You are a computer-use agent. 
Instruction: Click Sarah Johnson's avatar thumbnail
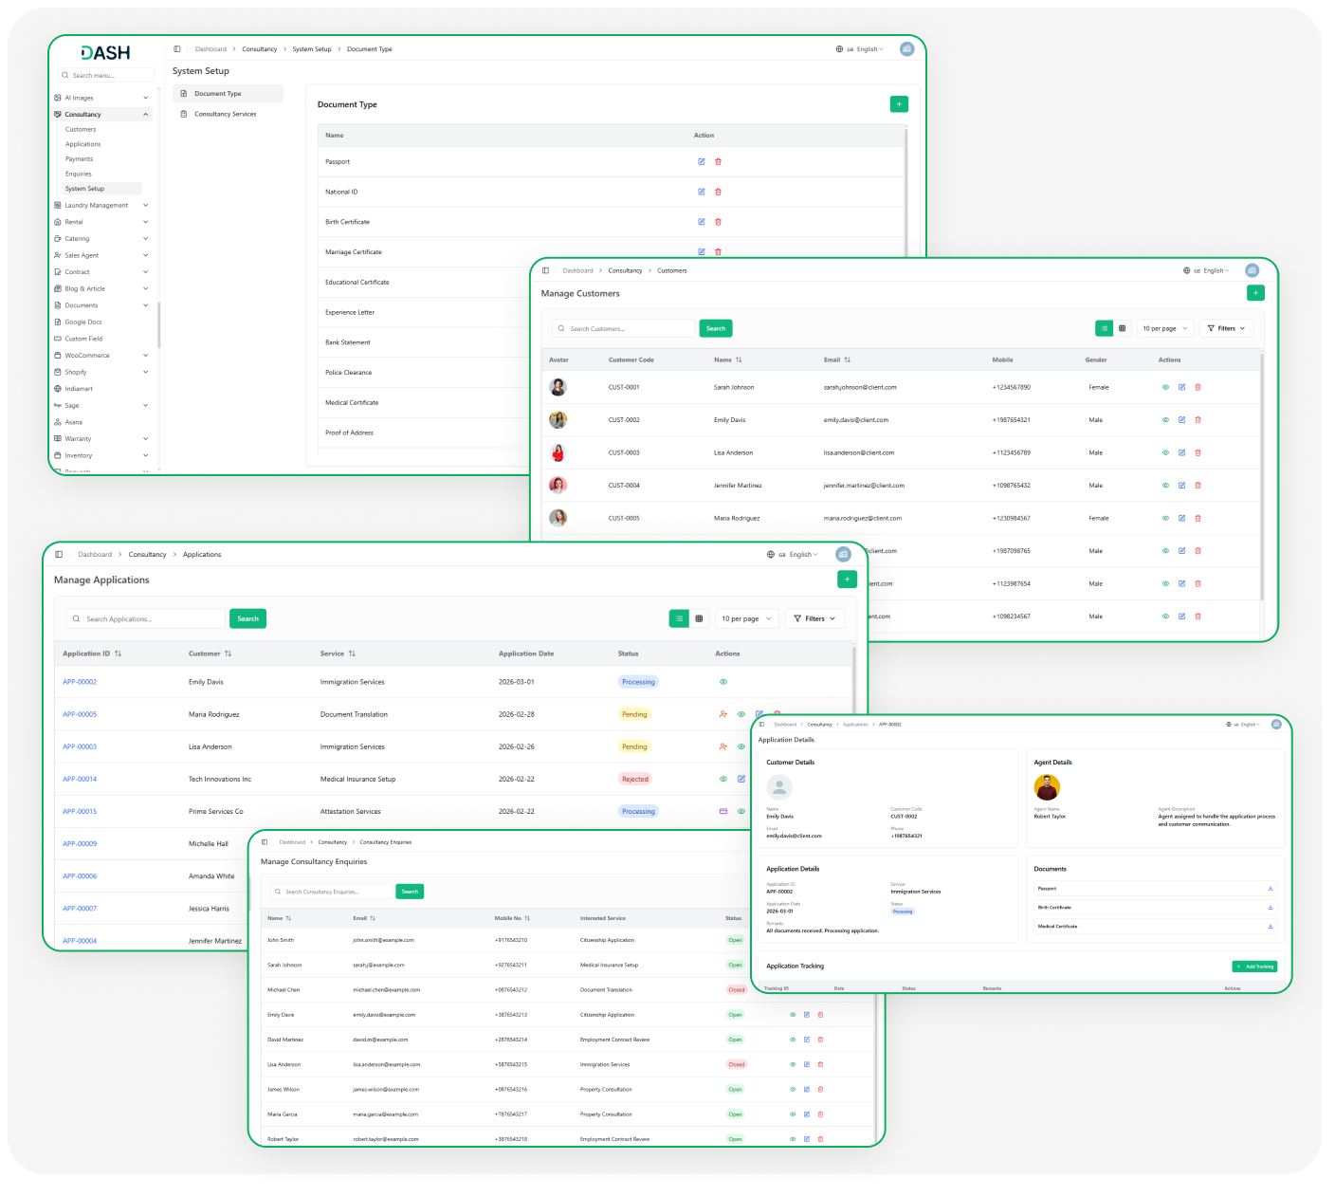[558, 387]
